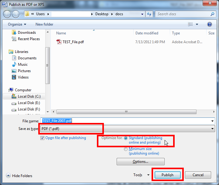This screenshot has width=219, height=185.
Task: Select Standard optimize radio option
Action: pos(126,138)
